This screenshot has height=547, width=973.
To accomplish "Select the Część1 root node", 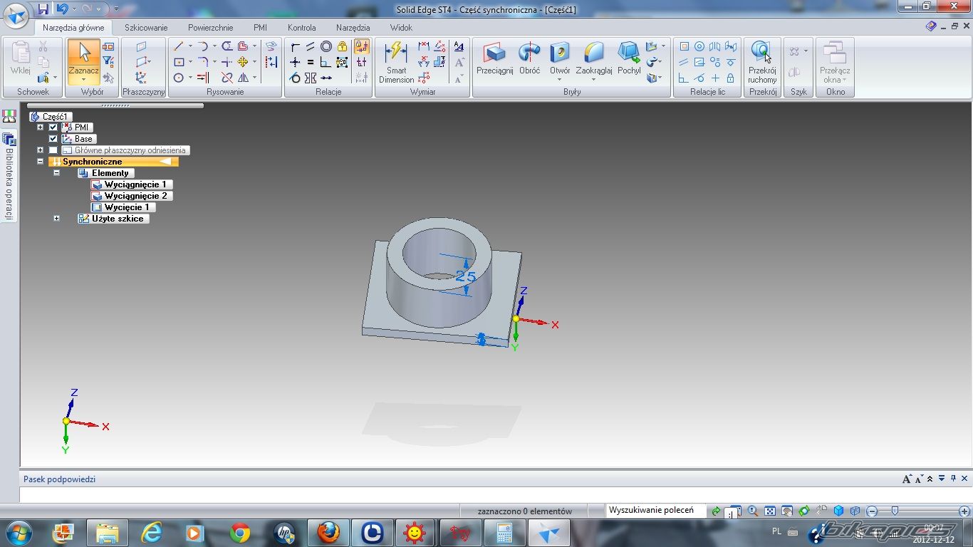I will 51,117.
